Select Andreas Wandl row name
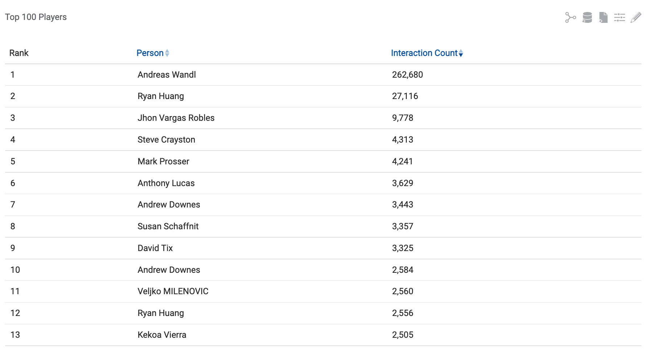Screen dimensions: 649x349 (166, 75)
